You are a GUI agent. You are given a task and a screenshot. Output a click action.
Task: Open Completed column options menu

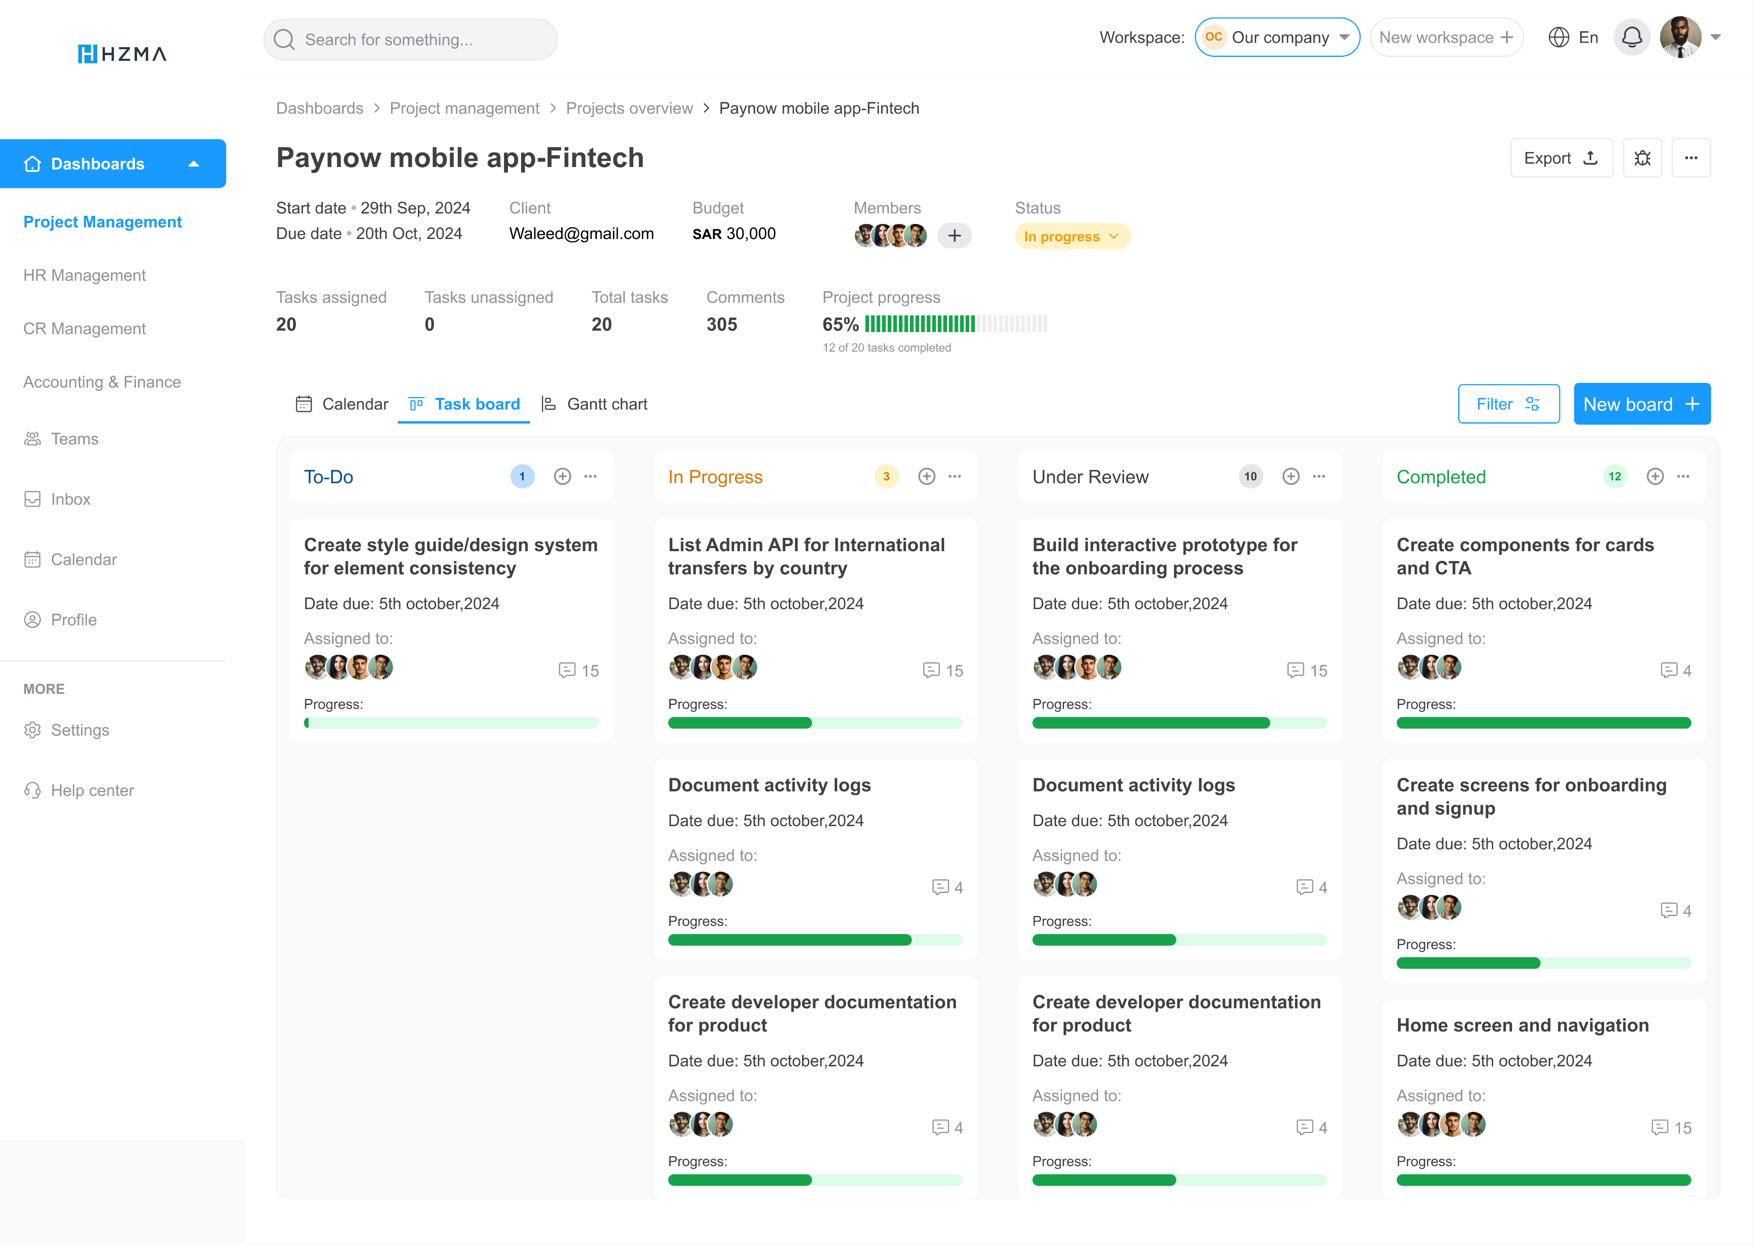tap(1683, 477)
